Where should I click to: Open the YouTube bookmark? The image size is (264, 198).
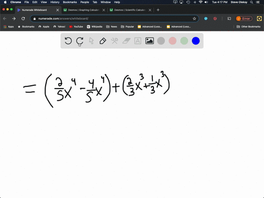click(x=76, y=26)
